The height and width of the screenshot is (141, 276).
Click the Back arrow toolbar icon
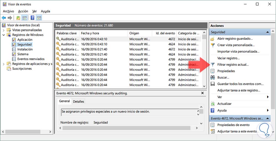pyautogui.click(x=4, y=18)
